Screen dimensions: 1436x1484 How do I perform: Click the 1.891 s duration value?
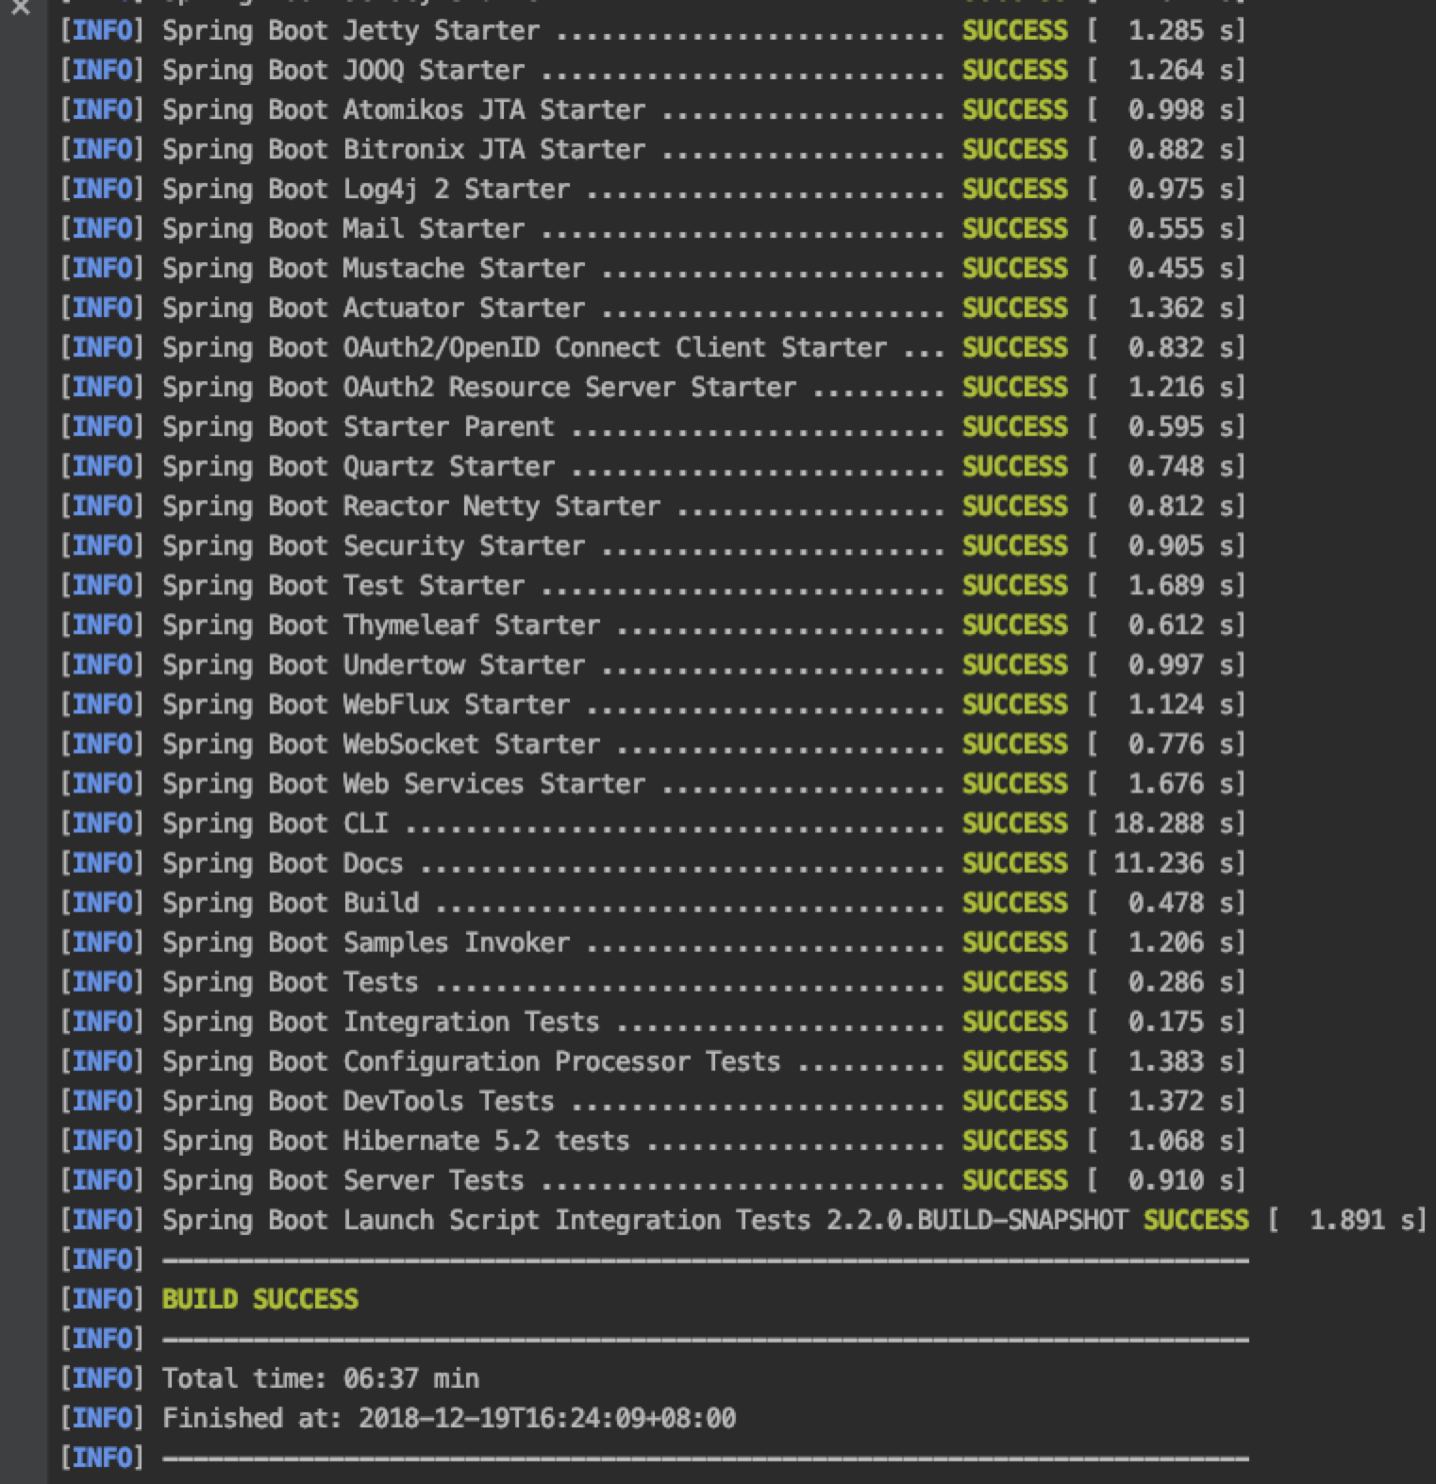(x=1362, y=1220)
